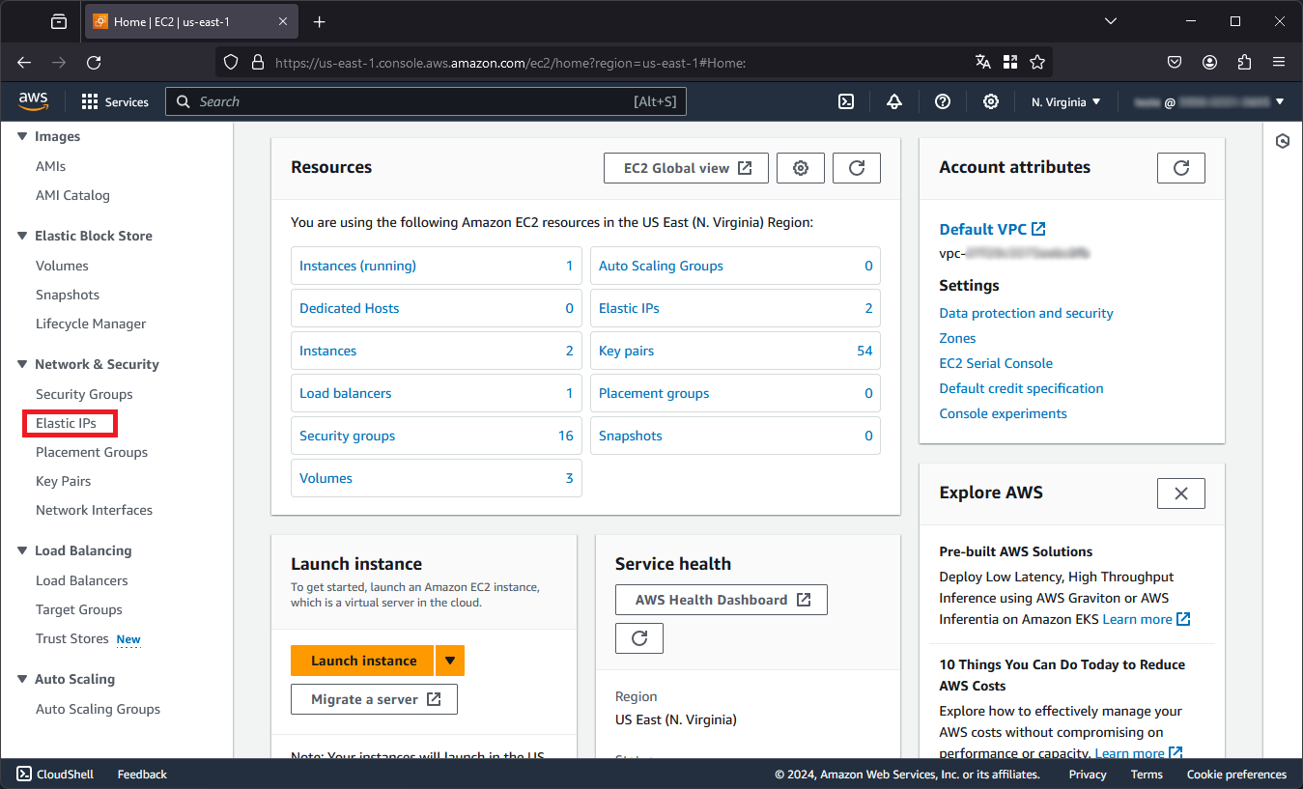Collapse the Images section
The image size is (1303, 789).
[22, 136]
